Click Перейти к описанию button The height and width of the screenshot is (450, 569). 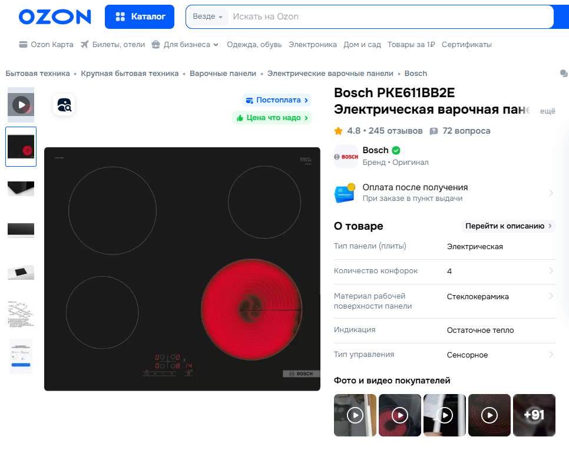pyautogui.click(x=508, y=226)
